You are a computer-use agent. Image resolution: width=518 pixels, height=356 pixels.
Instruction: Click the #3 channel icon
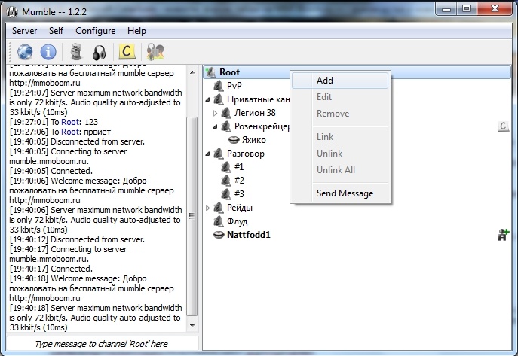click(x=225, y=194)
